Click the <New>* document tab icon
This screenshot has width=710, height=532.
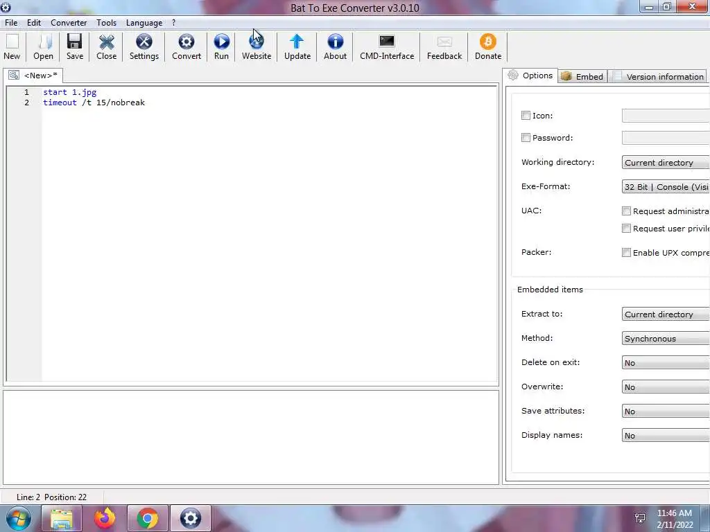pyautogui.click(x=14, y=75)
